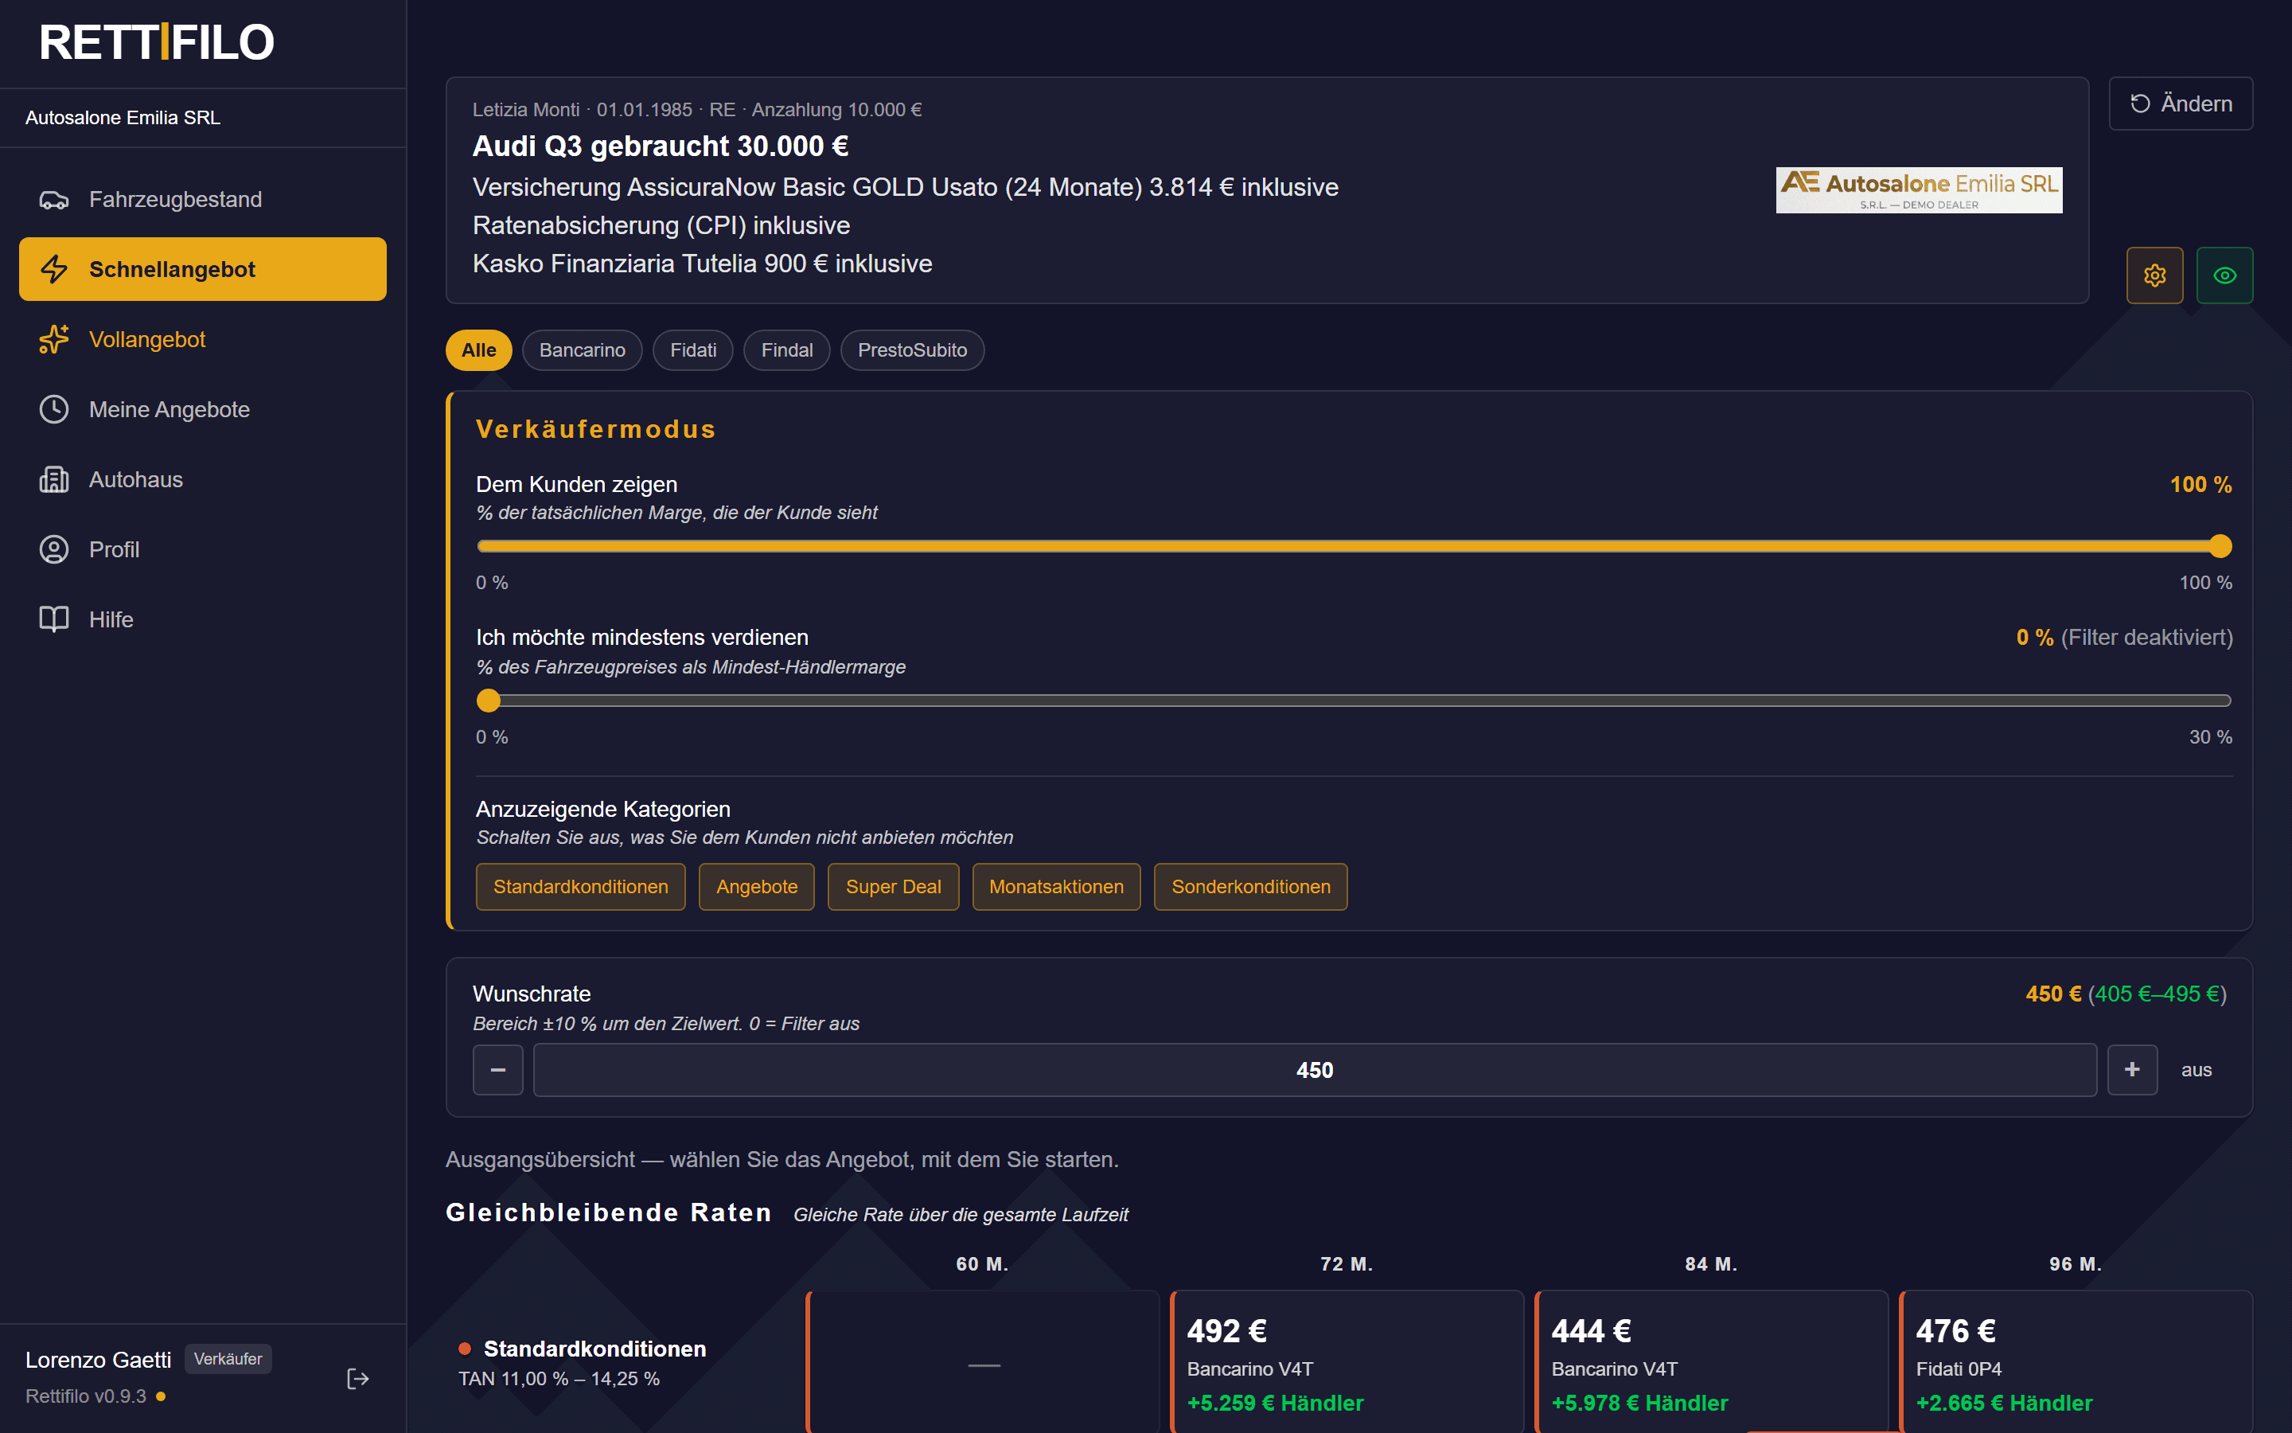Click the Autosalone Emilia SRL dealer logo
The width and height of the screenshot is (2292, 1433).
point(1919,190)
